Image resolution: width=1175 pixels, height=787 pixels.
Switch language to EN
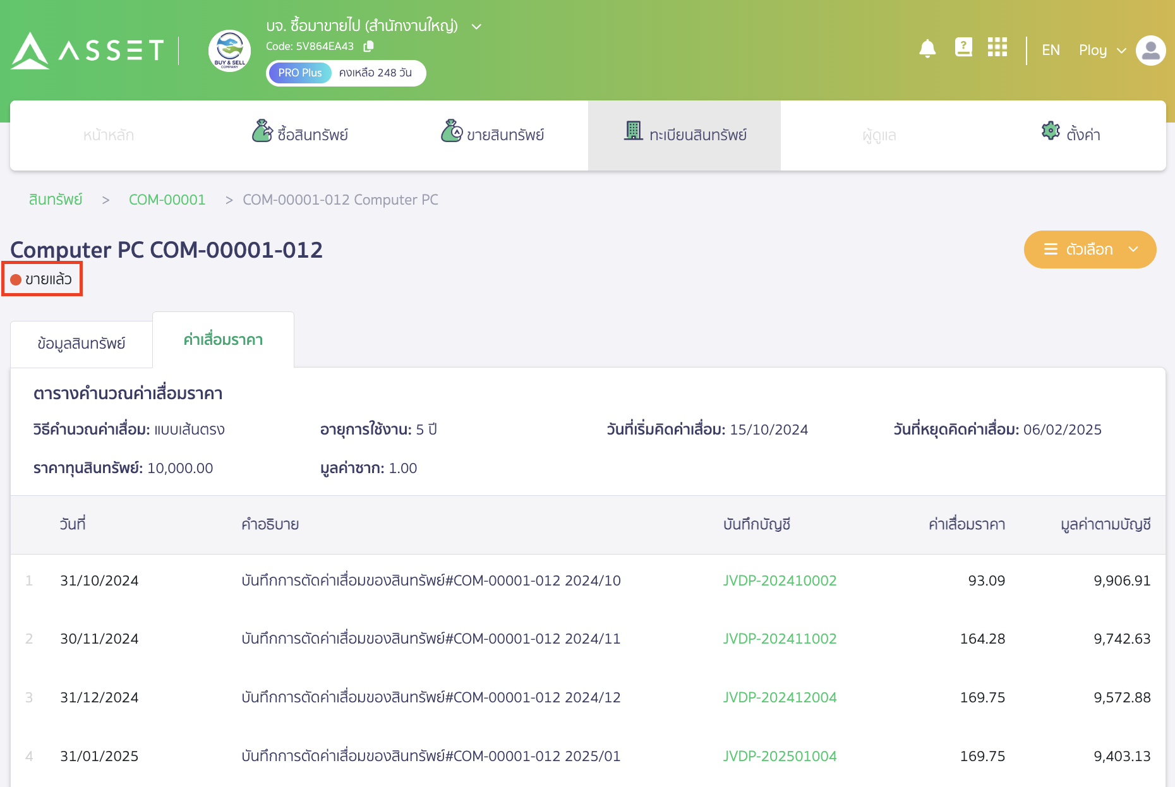1051,50
